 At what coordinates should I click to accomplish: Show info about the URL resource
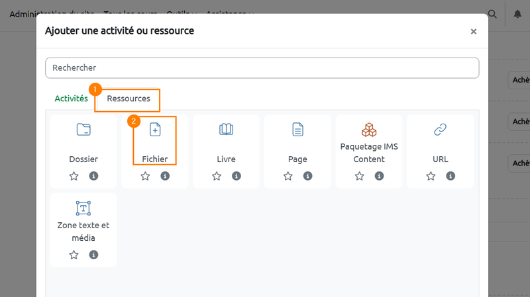[x=450, y=176]
